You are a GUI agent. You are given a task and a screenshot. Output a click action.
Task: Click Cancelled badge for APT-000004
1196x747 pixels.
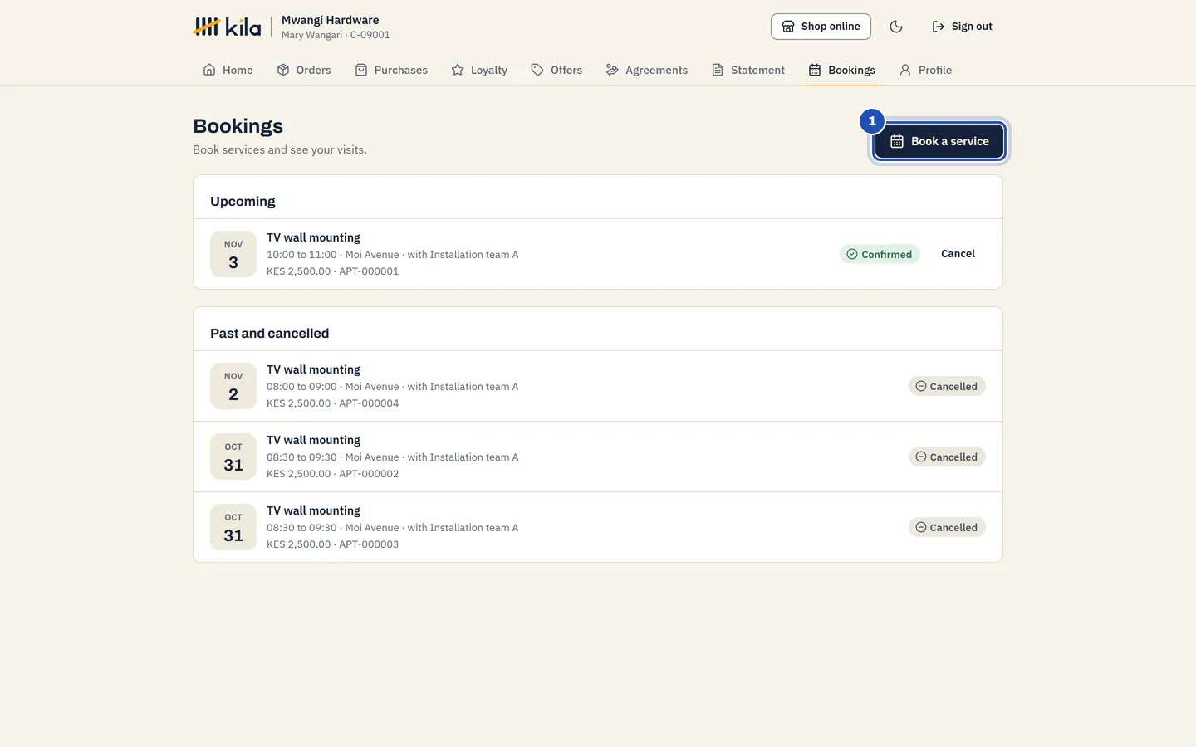click(947, 386)
